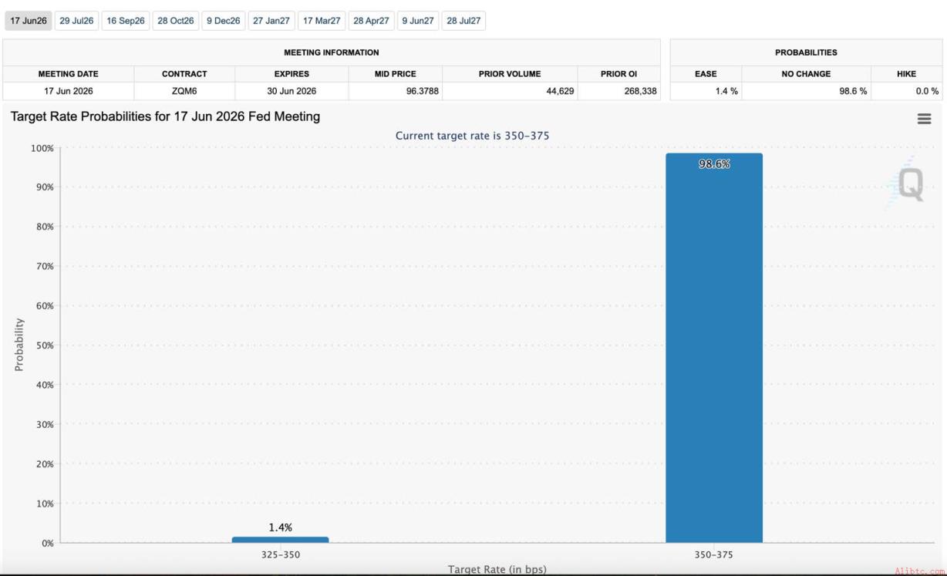Select the 17 Jun26 meeting tab

tap(29, 21)
